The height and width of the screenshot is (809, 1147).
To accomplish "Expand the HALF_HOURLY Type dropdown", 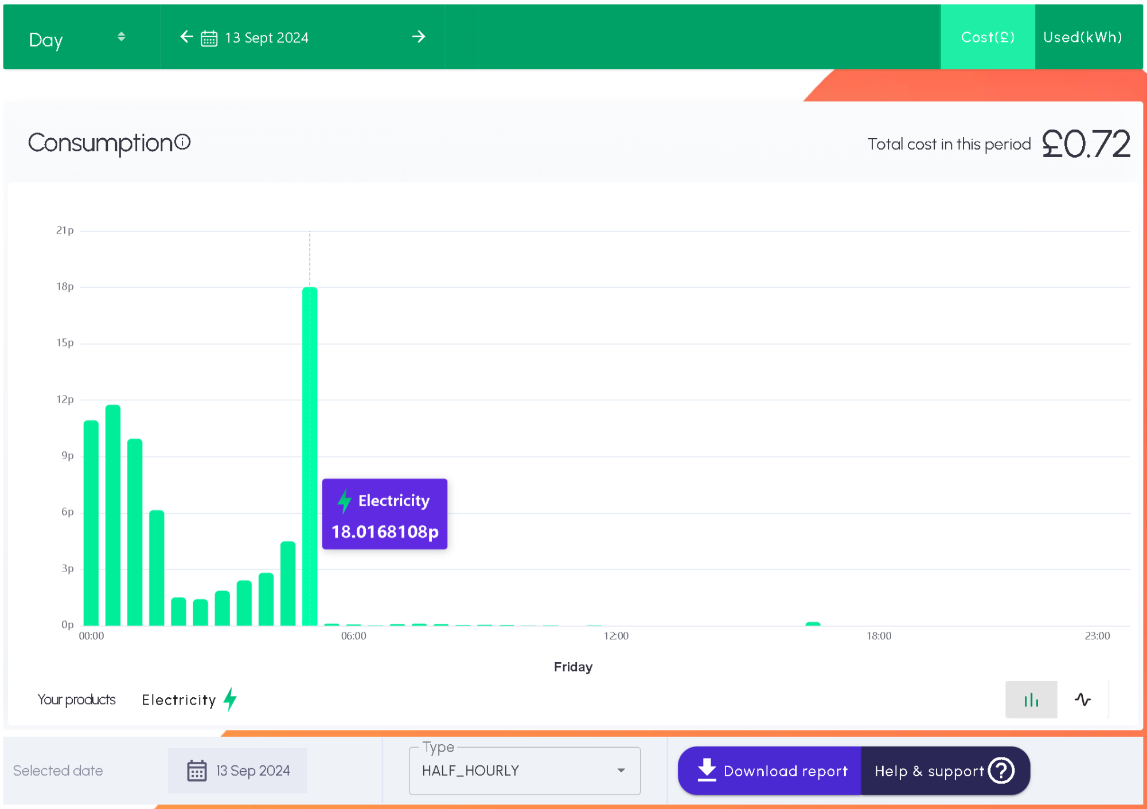I will (x=524, y=771).
